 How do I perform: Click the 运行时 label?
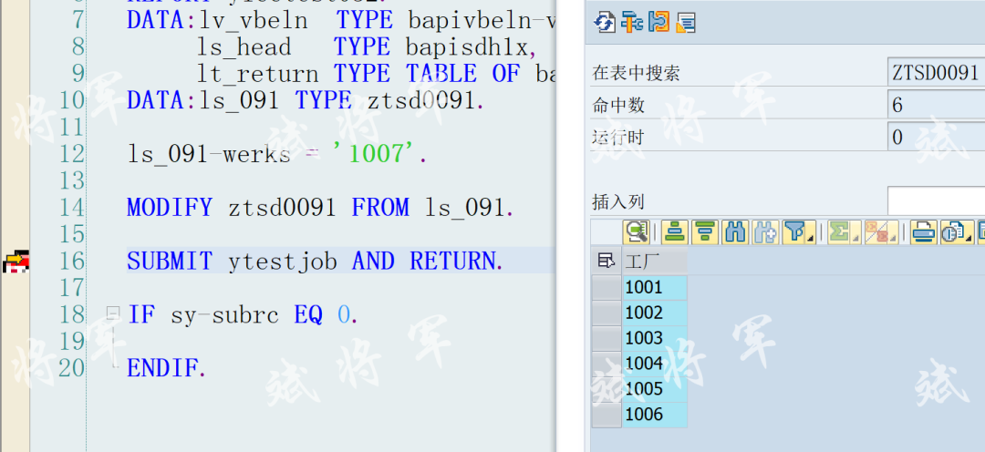click(x=618, y=138)
